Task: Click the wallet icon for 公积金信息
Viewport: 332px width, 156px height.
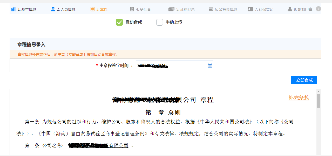Action: tap(211, 9)
